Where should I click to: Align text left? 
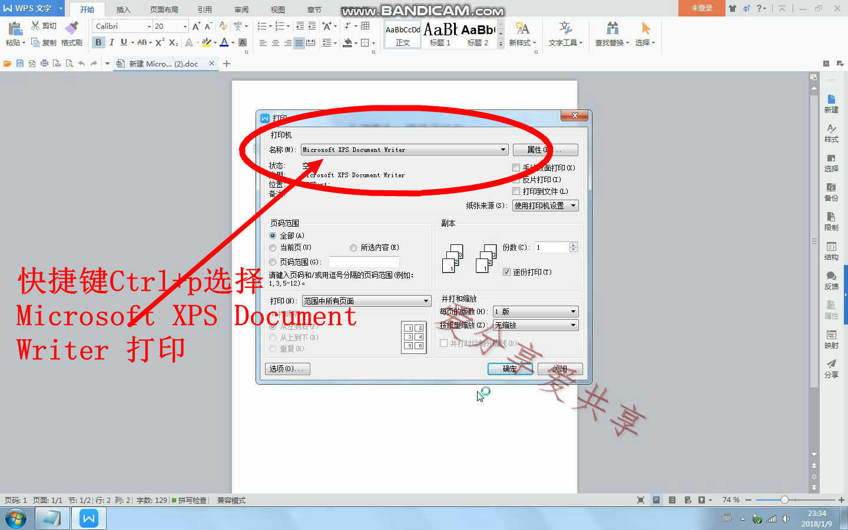point(263,42)
